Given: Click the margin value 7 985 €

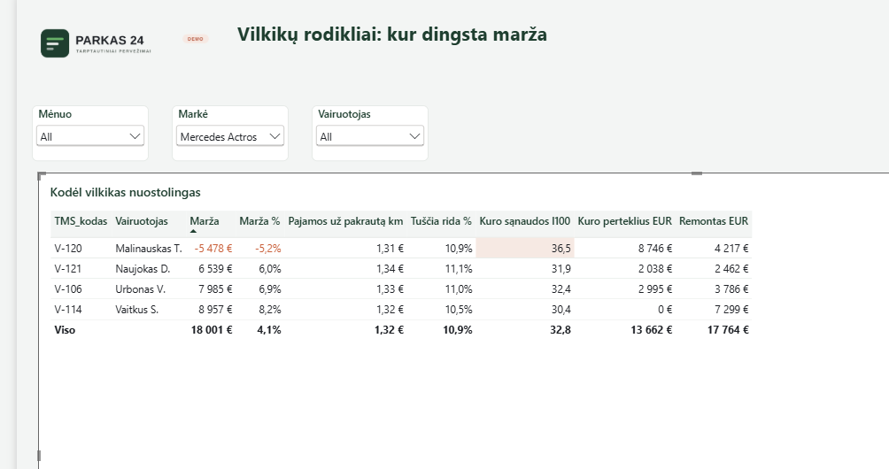Looking at the screenshot, I should pyautogui.click(x=215, y=288).
